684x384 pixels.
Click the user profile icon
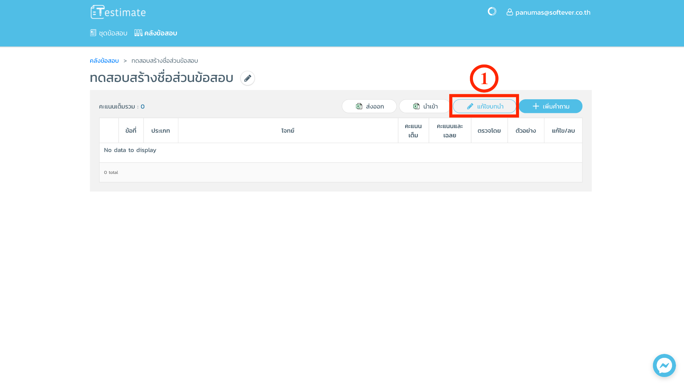[509, 12]
